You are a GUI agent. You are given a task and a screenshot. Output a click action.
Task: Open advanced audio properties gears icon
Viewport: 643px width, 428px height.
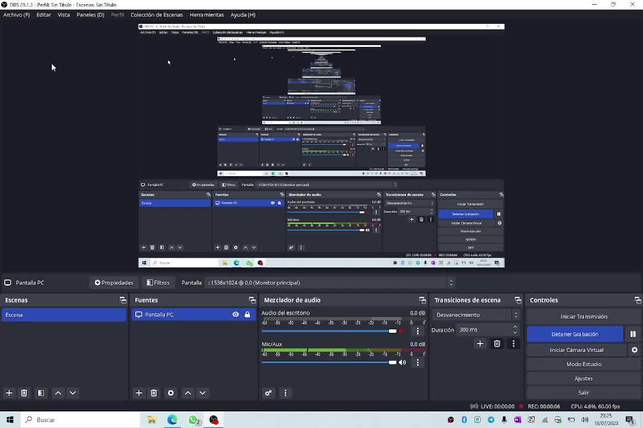tap(268, 393)
